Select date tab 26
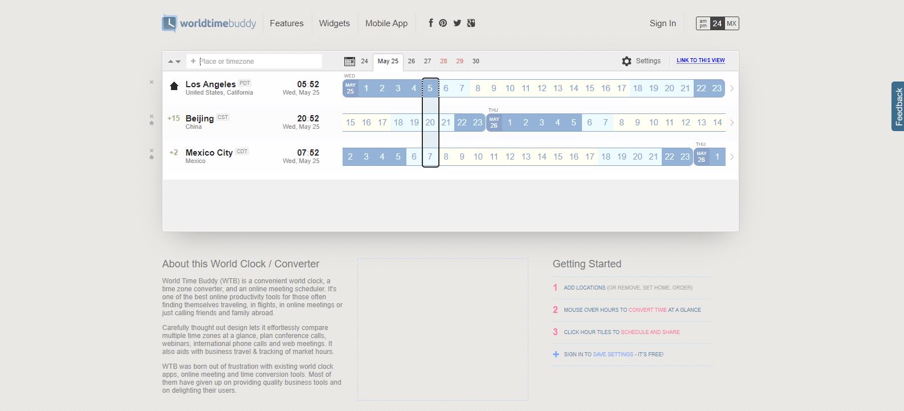 [x=411, y=61]
